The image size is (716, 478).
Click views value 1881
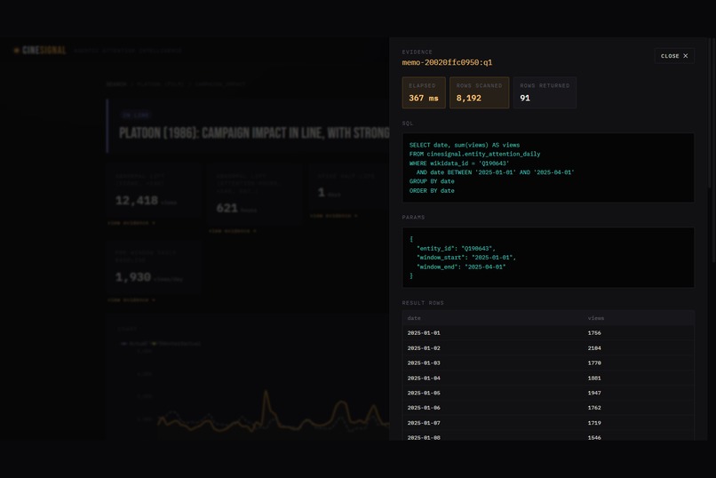coord(594,378)
